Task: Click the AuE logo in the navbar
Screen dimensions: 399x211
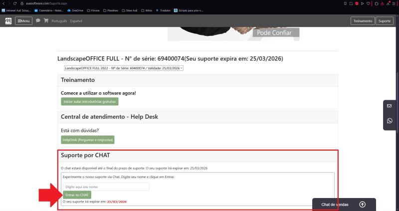Action: 8,20
